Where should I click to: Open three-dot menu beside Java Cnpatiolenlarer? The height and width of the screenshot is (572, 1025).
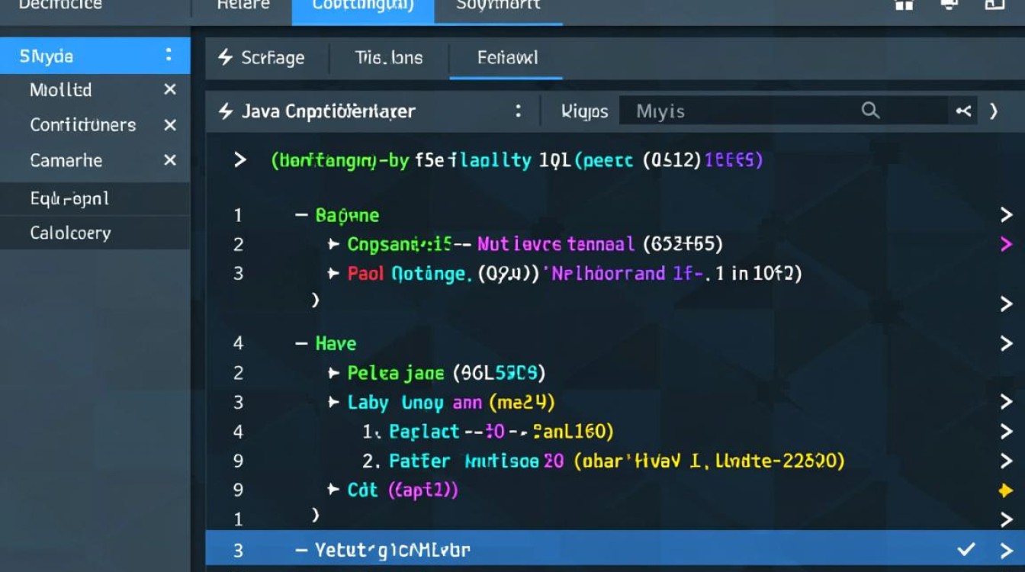click(x=518, y=111)
